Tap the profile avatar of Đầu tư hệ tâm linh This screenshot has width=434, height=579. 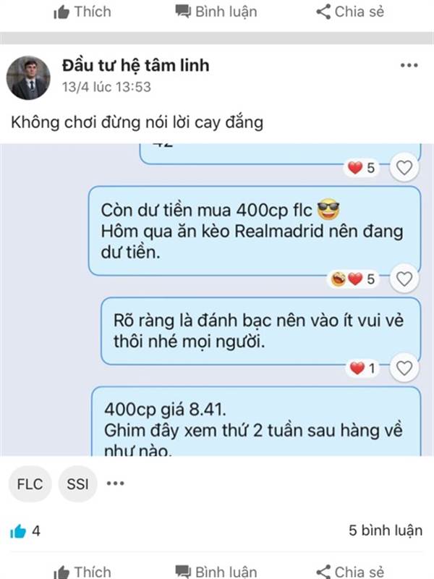[x=28, y=78]
